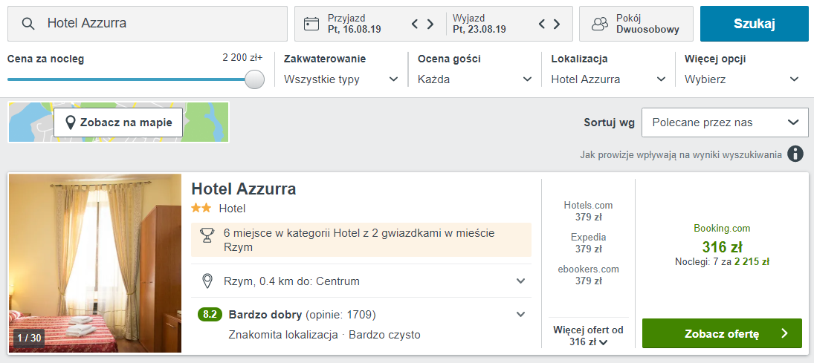Image resolution: width=814 pixels, height=363 pixels.
Task: Go to previous departure date (Wyjazd)
Action: tap(541, 24)
